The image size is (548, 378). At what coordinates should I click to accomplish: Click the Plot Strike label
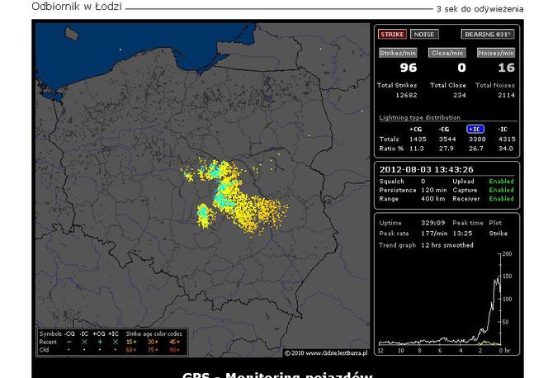[498, 234]
